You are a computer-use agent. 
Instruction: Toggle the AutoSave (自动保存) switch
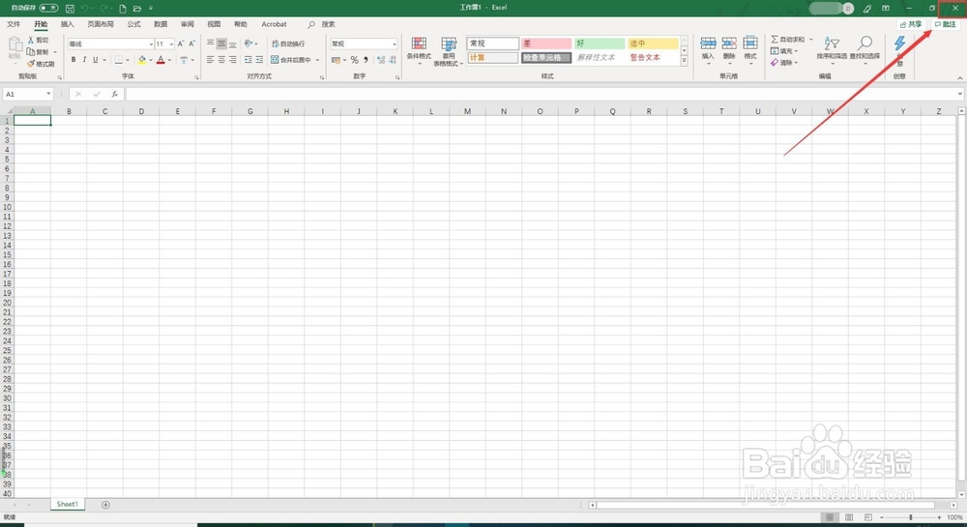click(x=48, y=8)
